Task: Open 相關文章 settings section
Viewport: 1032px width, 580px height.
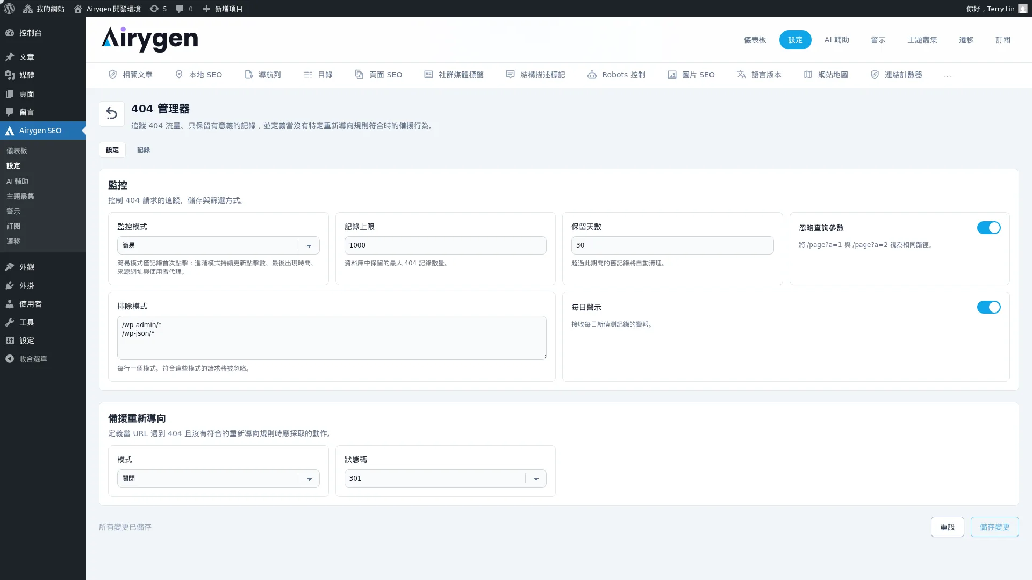Action: [x=131, y=75]
